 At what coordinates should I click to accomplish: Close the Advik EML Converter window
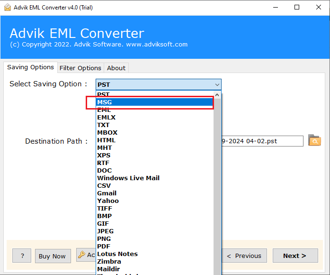[x=319, y=8]
